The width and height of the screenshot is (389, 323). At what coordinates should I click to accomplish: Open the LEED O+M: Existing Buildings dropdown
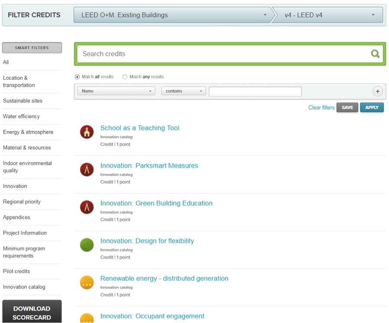(x=173, y=15)
